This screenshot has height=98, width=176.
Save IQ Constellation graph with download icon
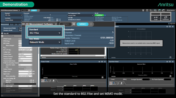pyautogui.click(x=170, y=57)
